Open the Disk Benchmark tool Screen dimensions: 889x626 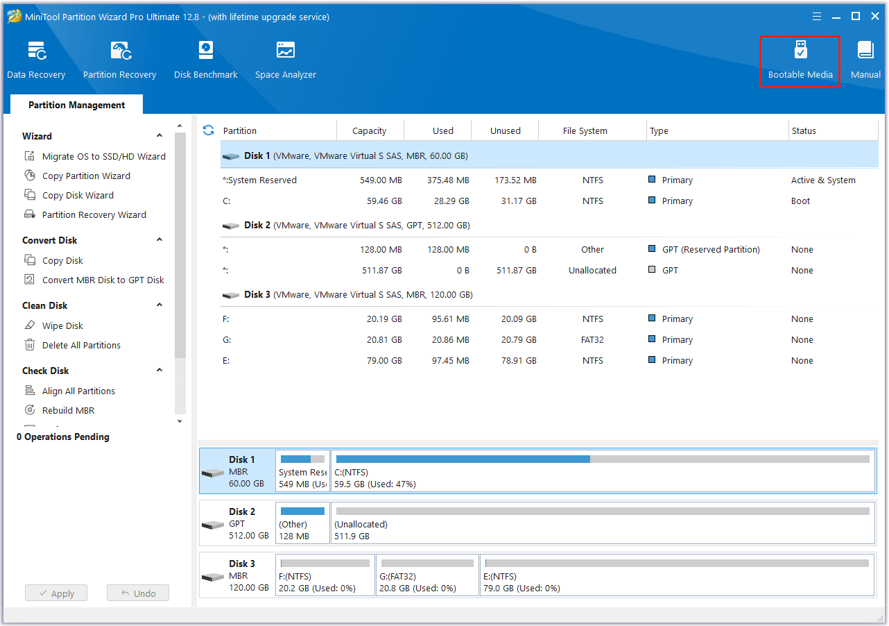click(205, 60)
